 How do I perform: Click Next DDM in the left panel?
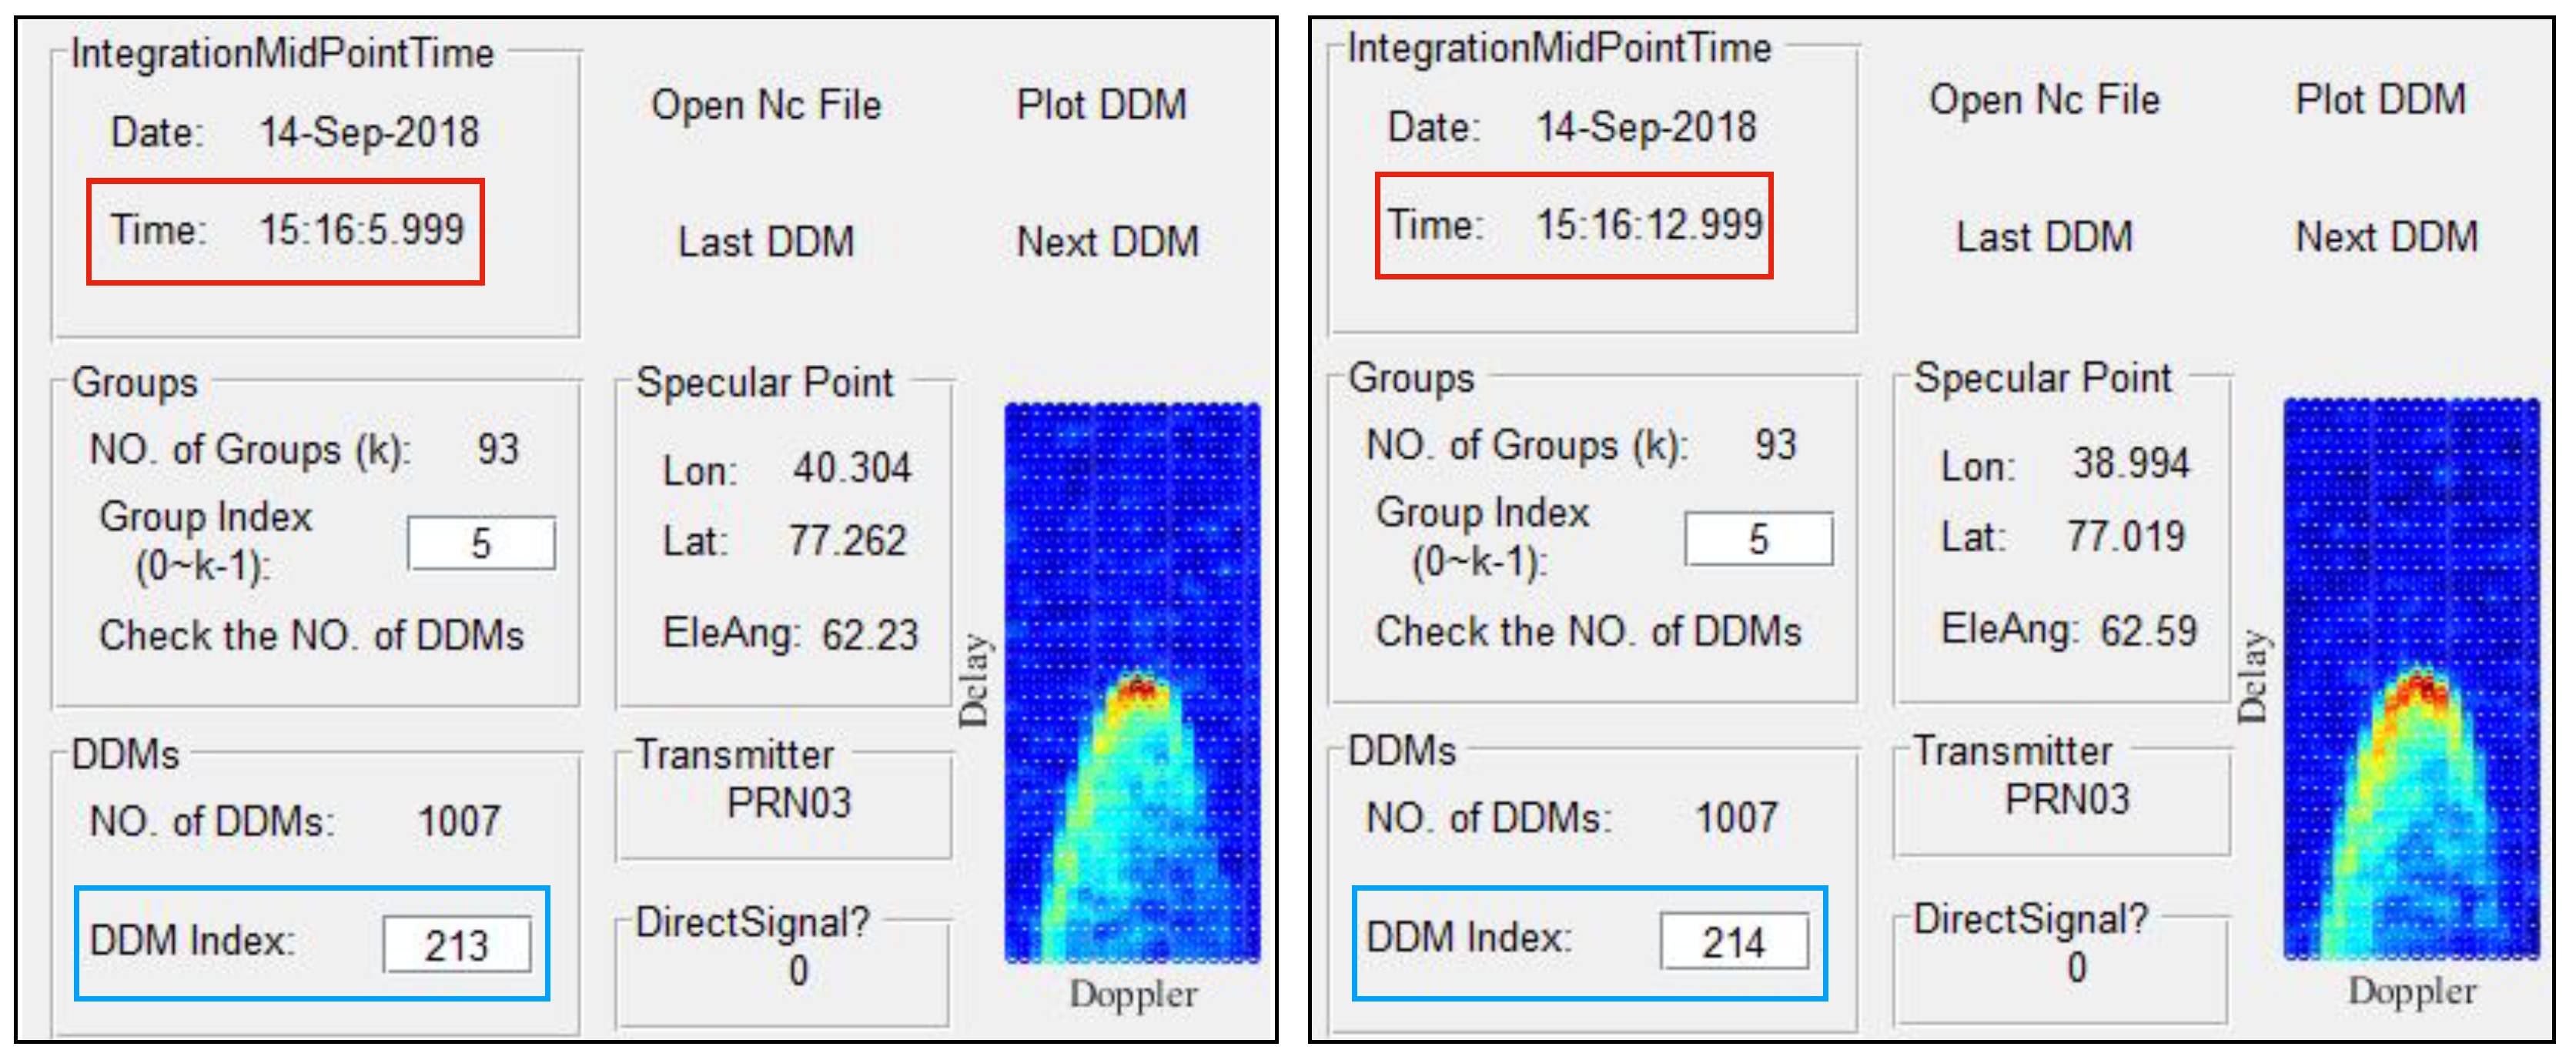pos(1105,240)
